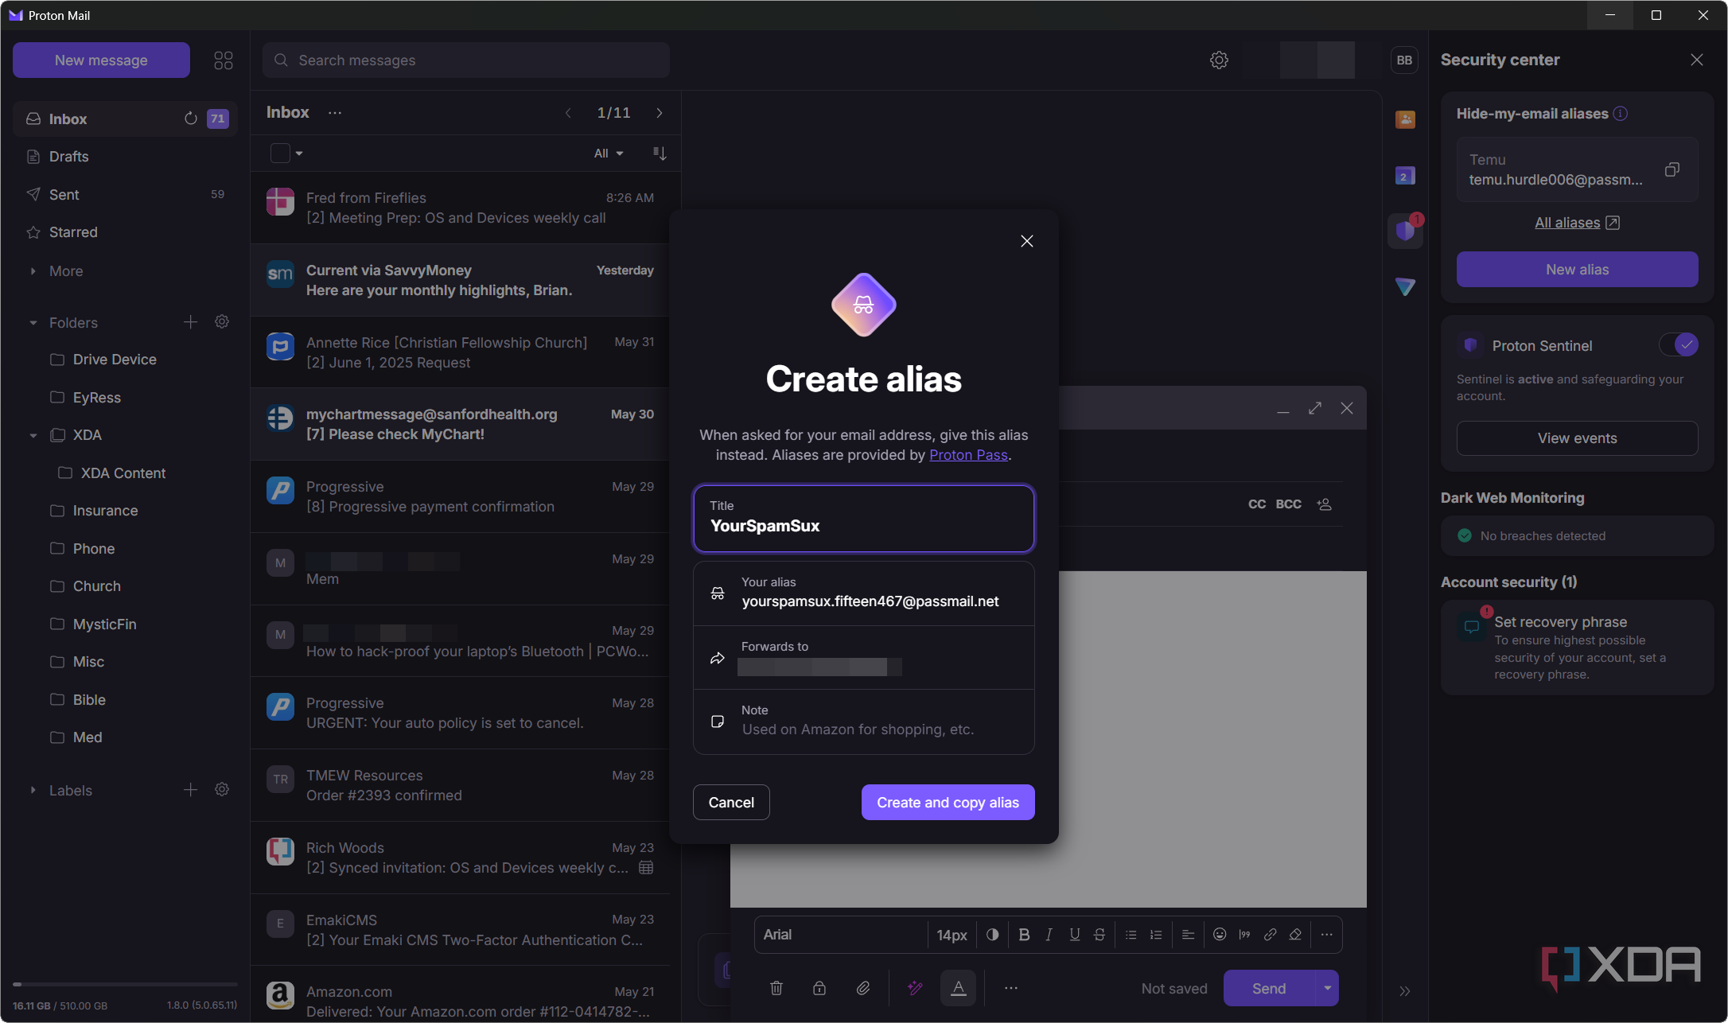Open the Security center shield icon in side rail
Viewport: 1728px width, 1023px height.
tap(1405, 231)
